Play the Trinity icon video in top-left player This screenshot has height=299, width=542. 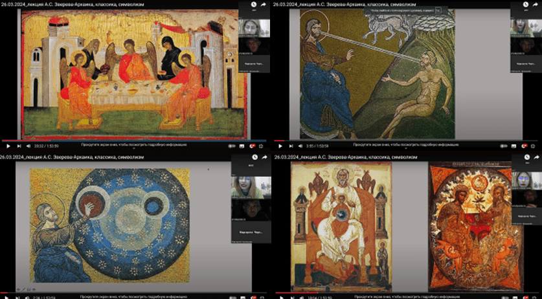click(x=8, y=146)
